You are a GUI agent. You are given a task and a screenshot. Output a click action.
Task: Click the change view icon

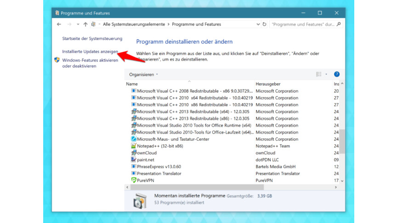coord(319,74)
